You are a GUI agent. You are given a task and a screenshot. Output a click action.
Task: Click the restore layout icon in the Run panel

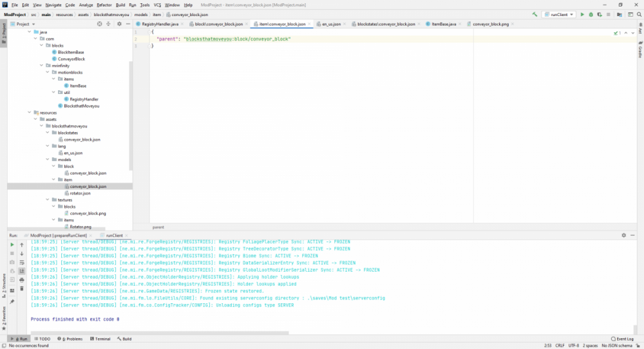12,290
